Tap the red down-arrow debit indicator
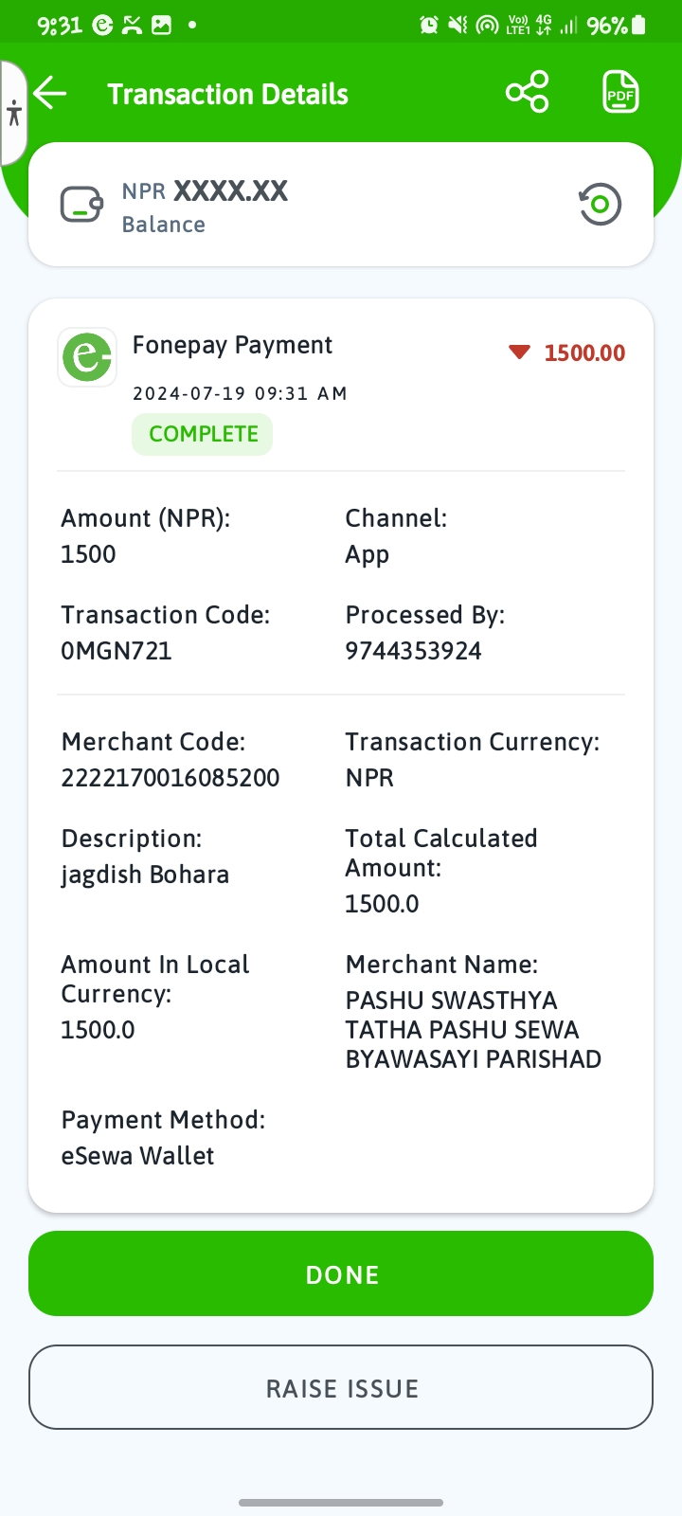 pos(519,352)
